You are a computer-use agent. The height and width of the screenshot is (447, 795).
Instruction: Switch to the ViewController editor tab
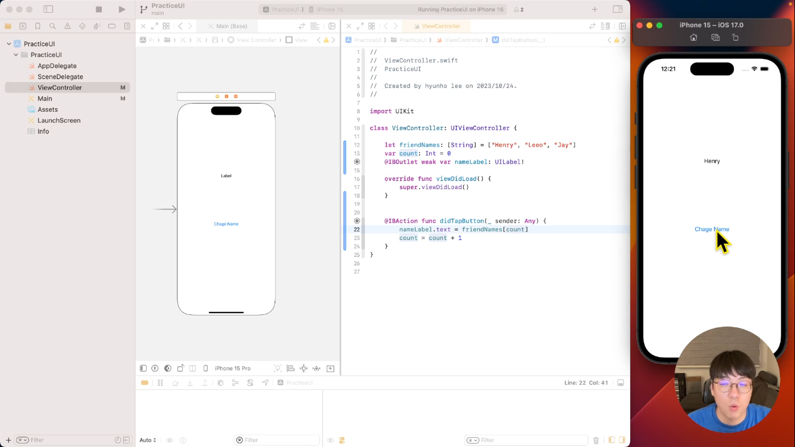(436, 26)
